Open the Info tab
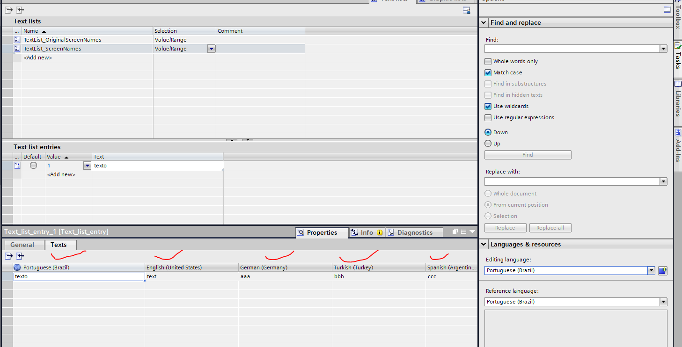This screenshot has height=347, width=682. tap(367, 232)
